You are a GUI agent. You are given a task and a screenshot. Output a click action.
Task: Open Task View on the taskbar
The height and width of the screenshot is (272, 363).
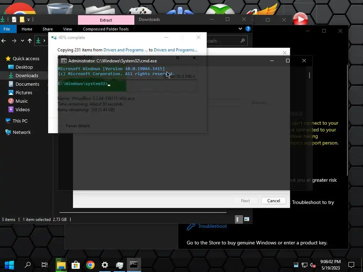[x=44, y=265]
